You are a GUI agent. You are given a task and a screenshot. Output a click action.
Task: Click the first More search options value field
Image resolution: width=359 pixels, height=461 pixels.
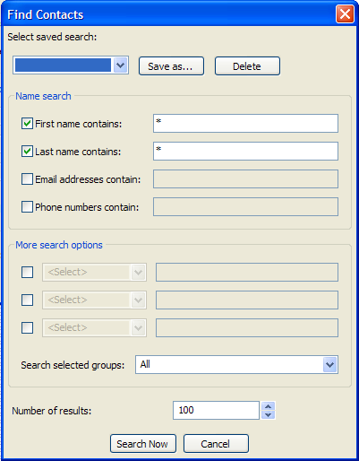[x=247, y=272]
